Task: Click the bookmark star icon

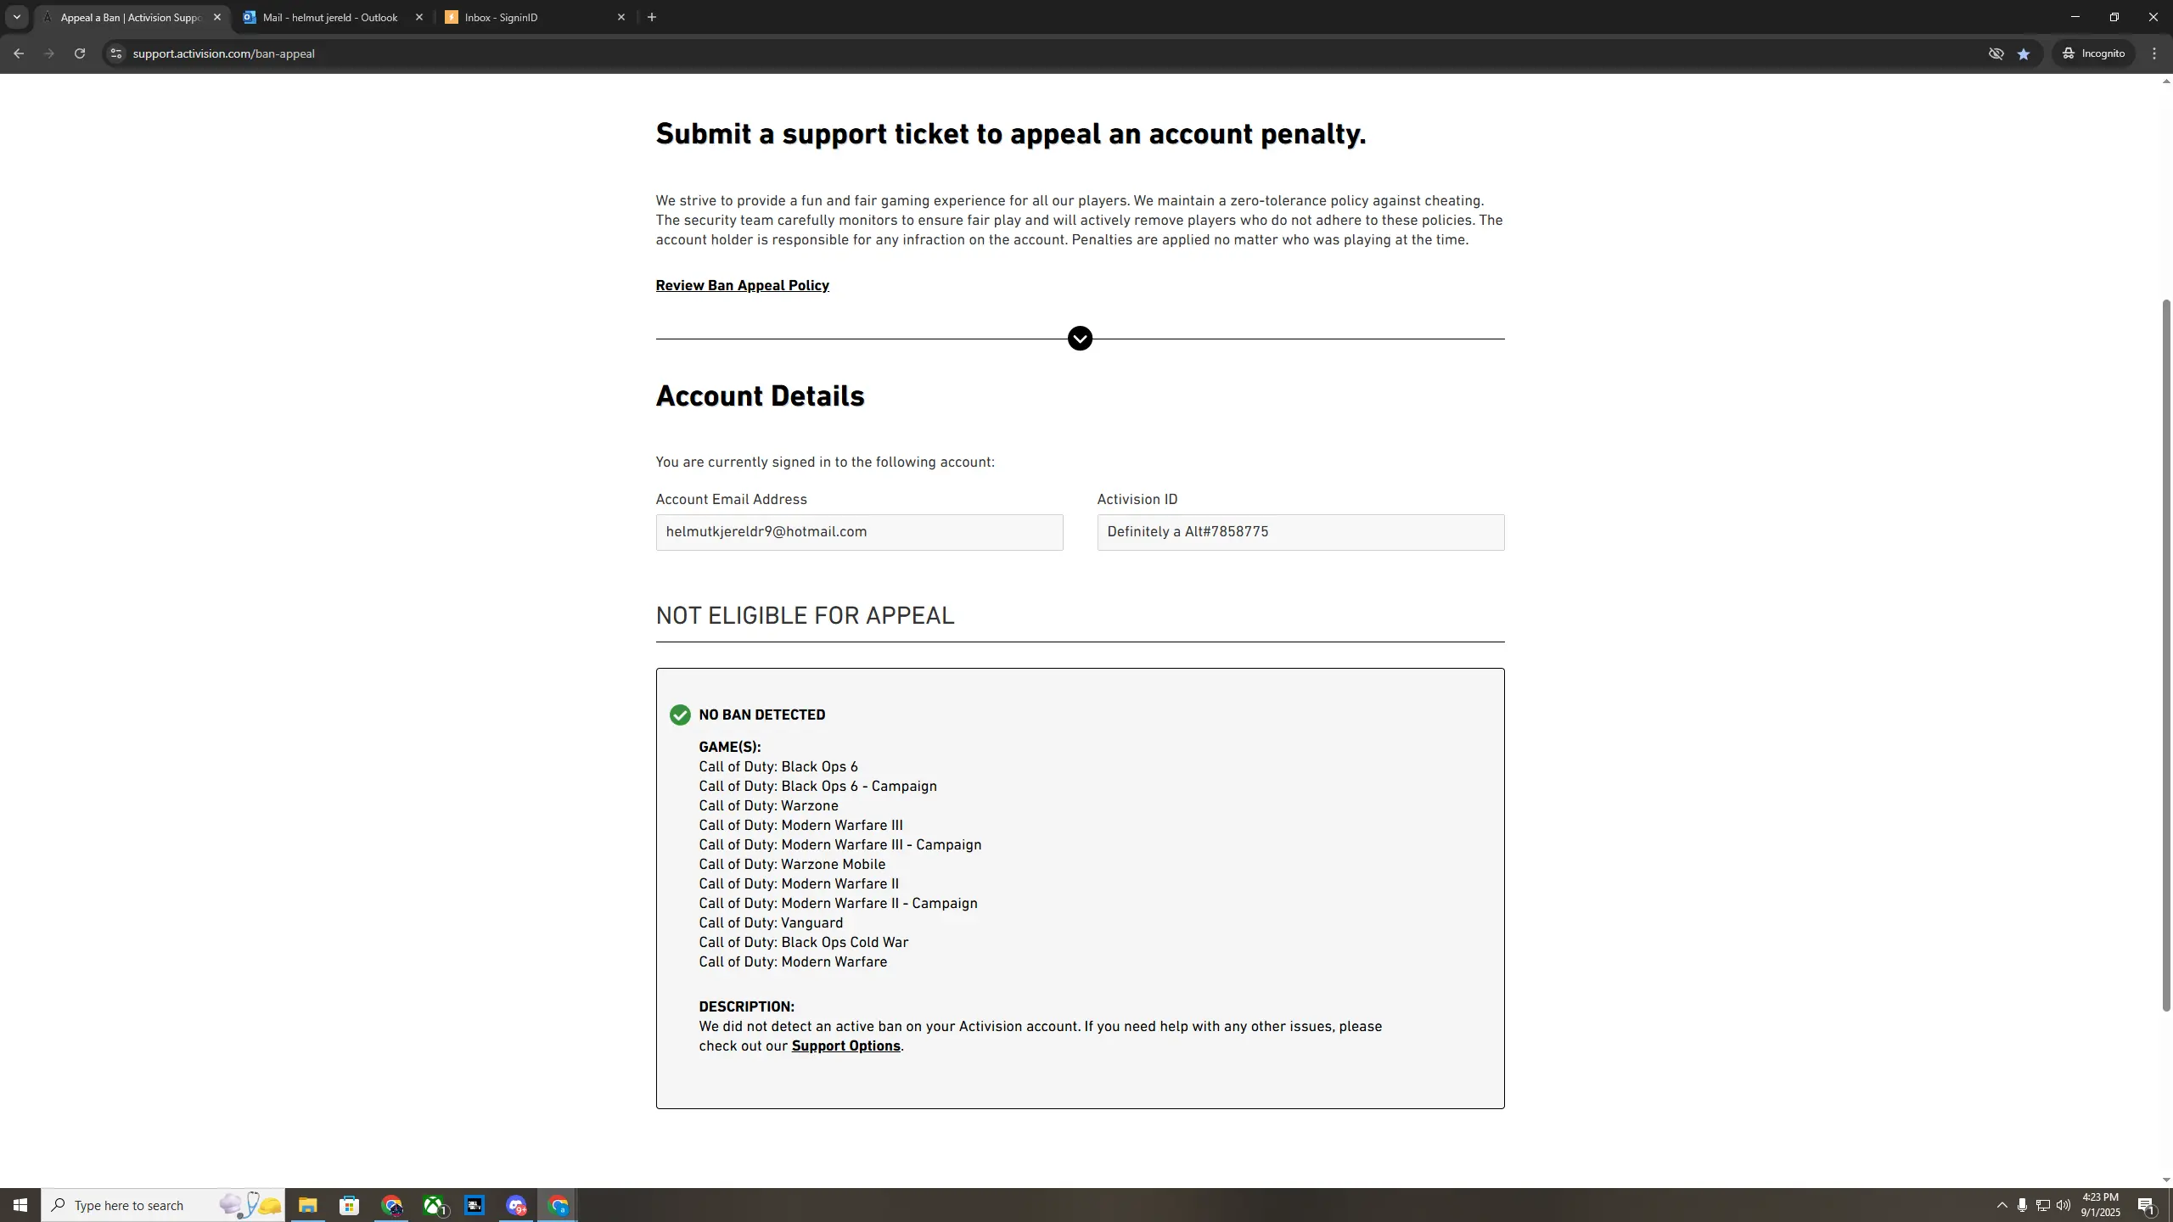Action: coord(2024,53)
